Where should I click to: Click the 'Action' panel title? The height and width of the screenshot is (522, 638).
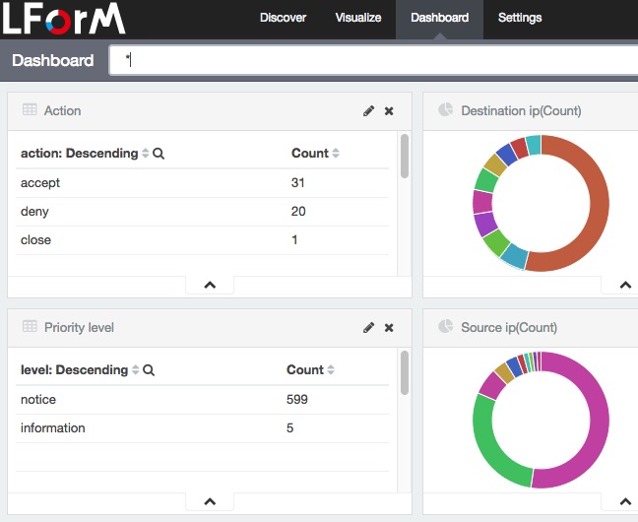pos(62,110)
